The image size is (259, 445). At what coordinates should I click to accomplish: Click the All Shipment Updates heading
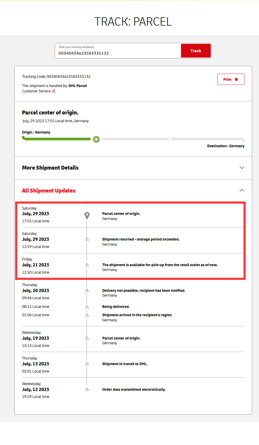49,191
